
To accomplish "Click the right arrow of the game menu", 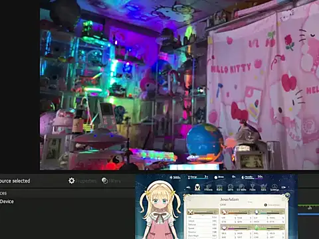I will (x=284, y=187).
